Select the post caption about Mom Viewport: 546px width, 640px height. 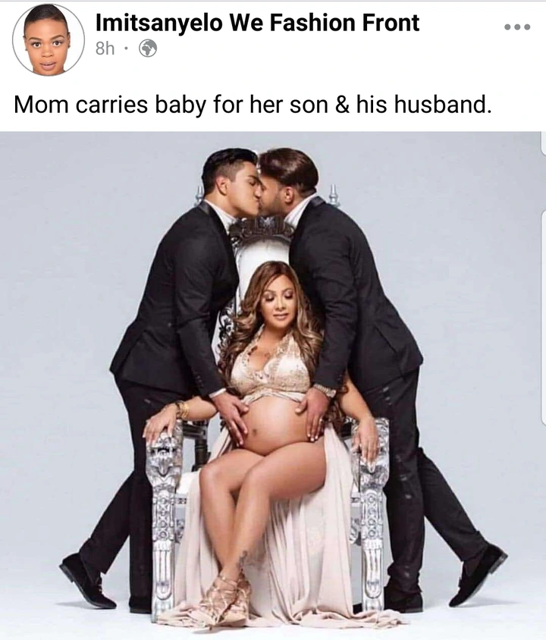tap(253, 105)
